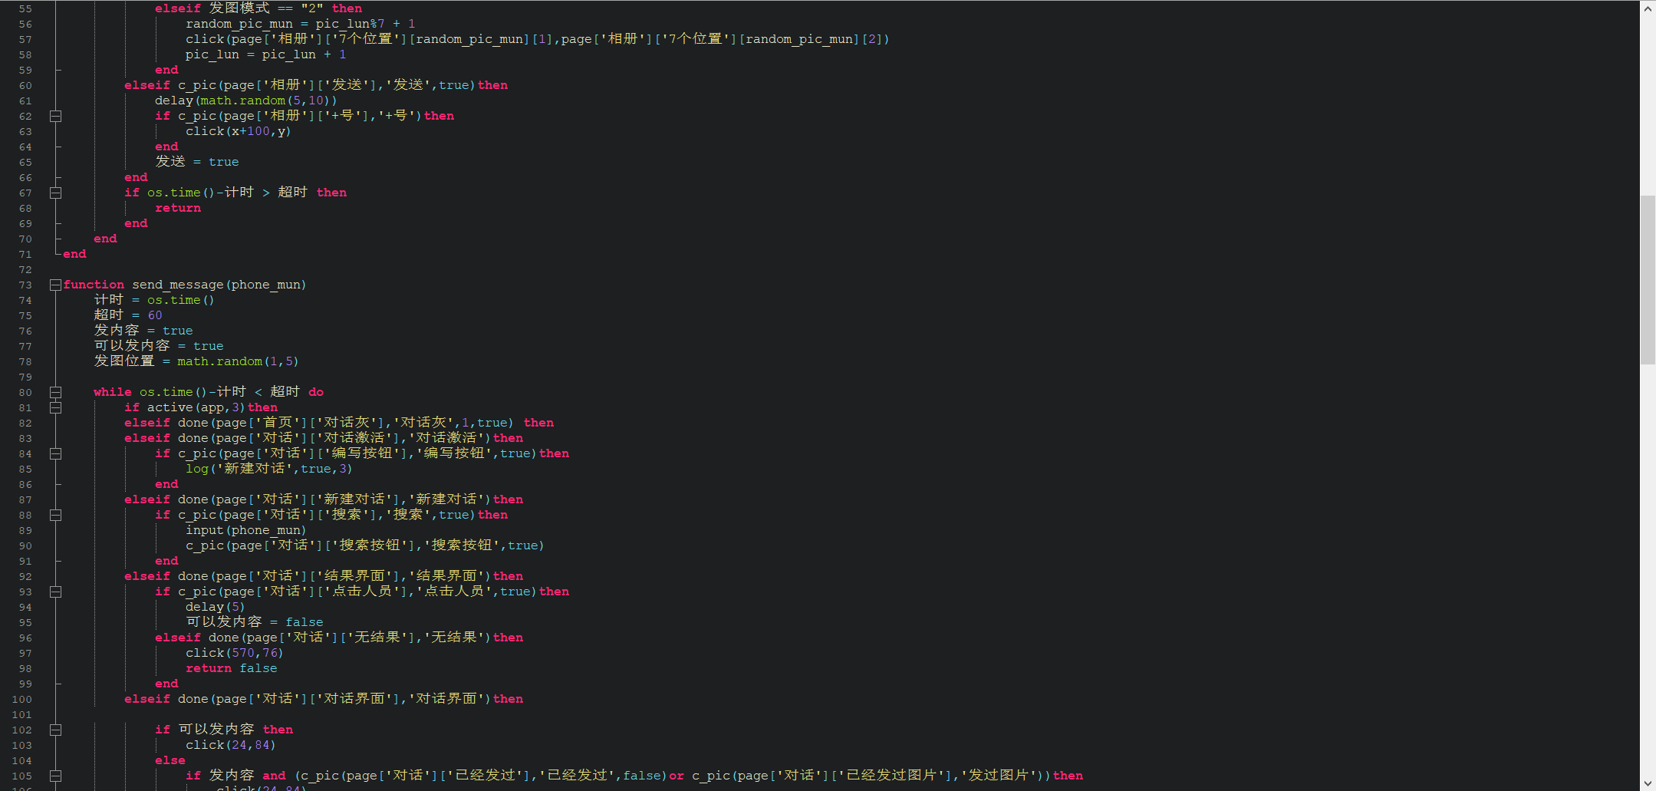
Task: Click the value 60 on line 75
Action: (x=155, y=315)
